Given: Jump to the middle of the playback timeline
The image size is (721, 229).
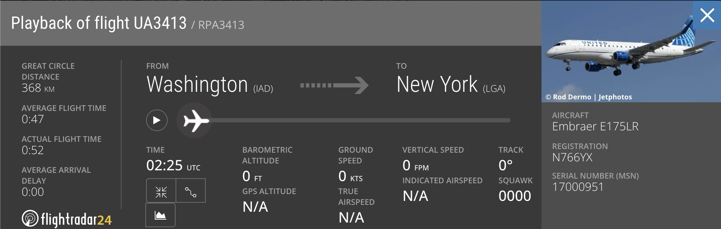Looking at the screenshot, I should coord(360,120).
